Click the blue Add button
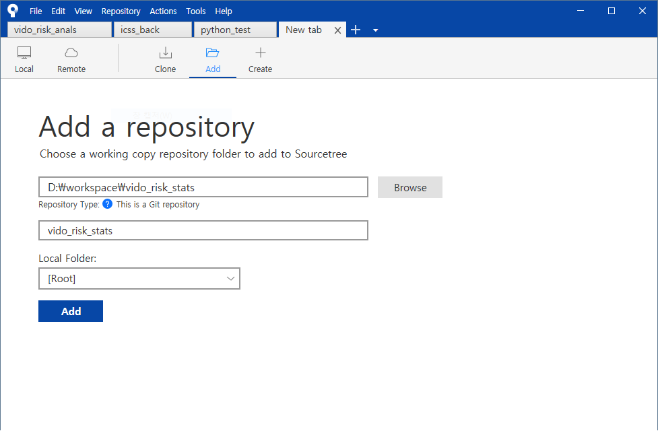 click(71, 311)
